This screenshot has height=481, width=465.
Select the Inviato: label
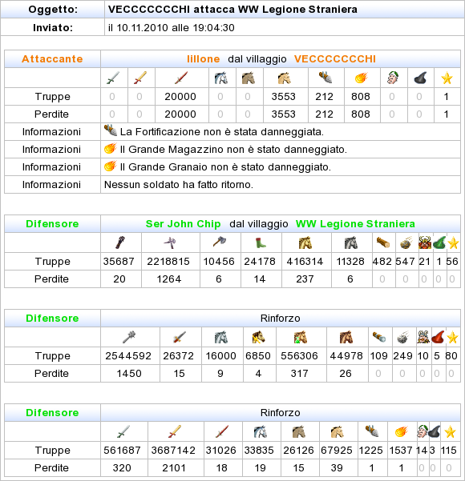pos(53,27)
